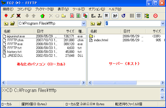Open the ブックマーク(B) menu
Screen dimensions: 166x108
[45, 9]
